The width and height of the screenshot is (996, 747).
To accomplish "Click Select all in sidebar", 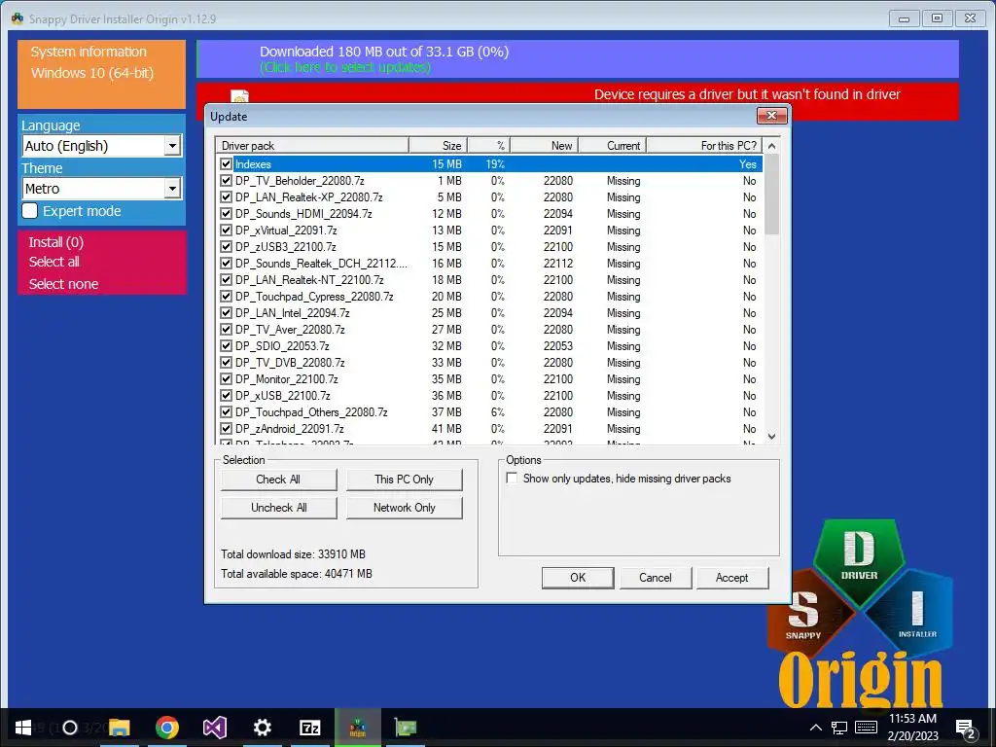I will [54, 262].
